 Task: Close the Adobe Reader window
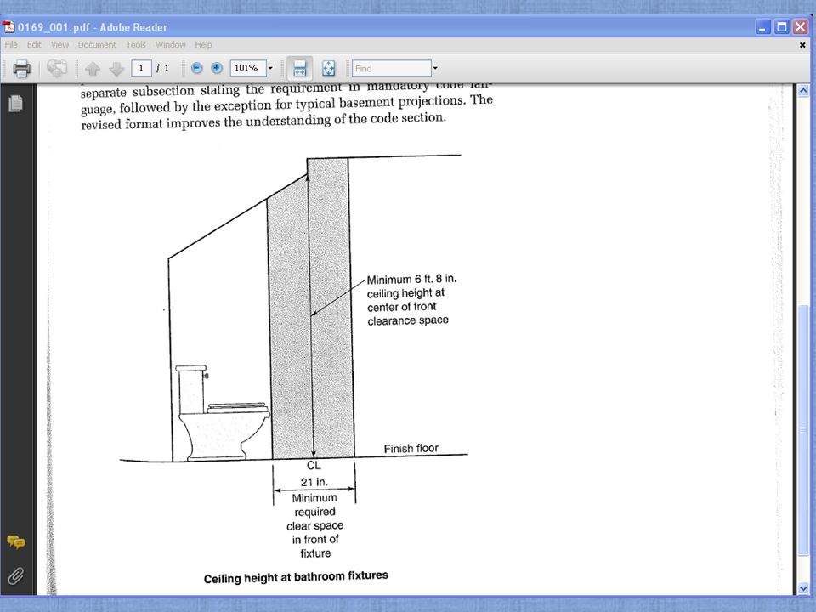(x=801, y=27)
